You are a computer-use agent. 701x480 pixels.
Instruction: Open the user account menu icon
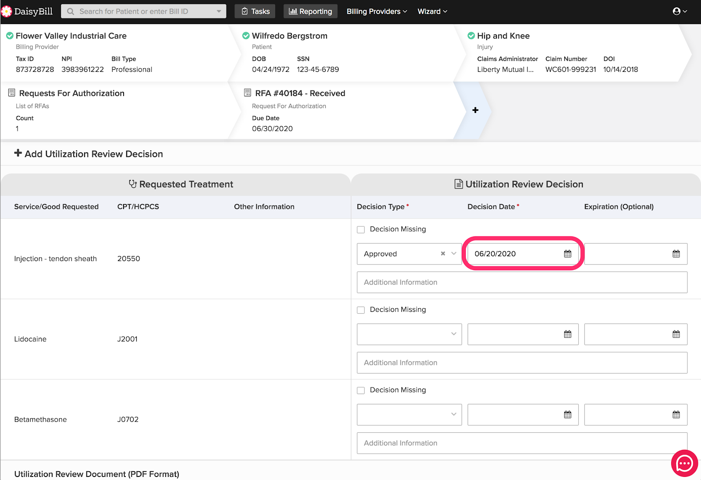676,11
